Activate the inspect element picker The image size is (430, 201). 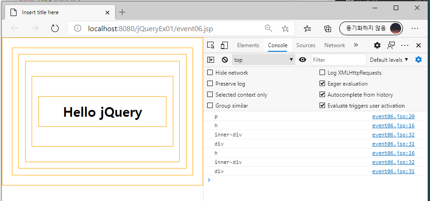(210, 45)
